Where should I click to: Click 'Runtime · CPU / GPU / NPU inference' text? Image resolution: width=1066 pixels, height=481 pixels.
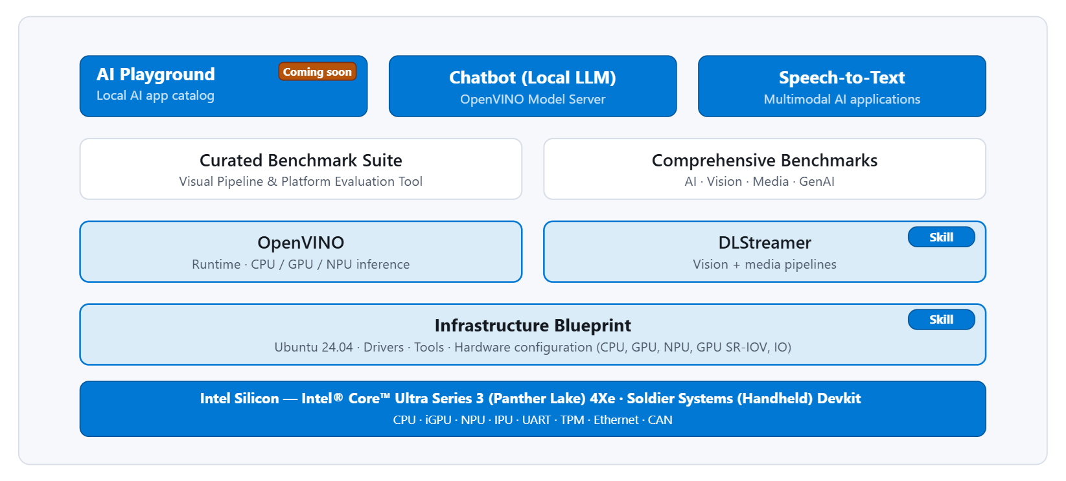click(301, 264)
